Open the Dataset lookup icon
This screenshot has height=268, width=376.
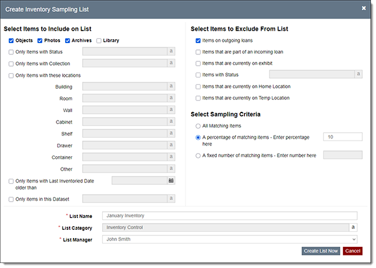170,199
